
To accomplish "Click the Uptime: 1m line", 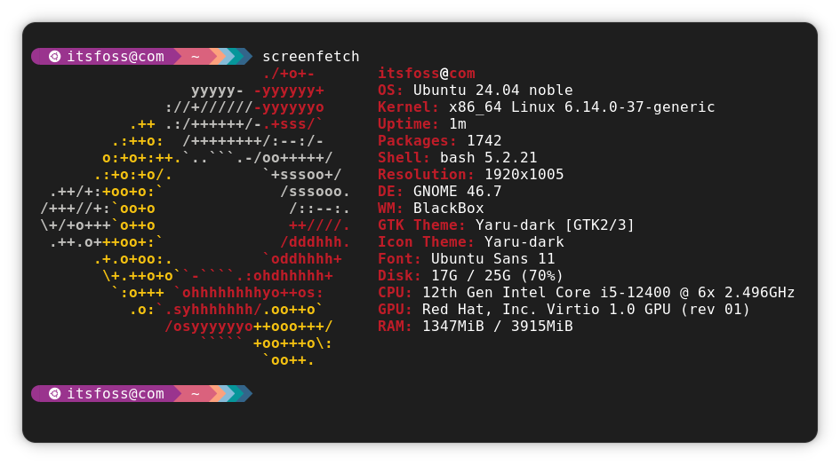I will [422, 123].
